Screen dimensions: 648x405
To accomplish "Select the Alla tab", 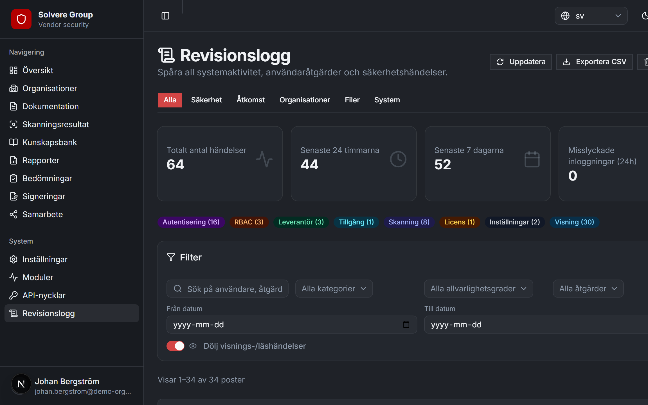I will (x=170, y=100).
